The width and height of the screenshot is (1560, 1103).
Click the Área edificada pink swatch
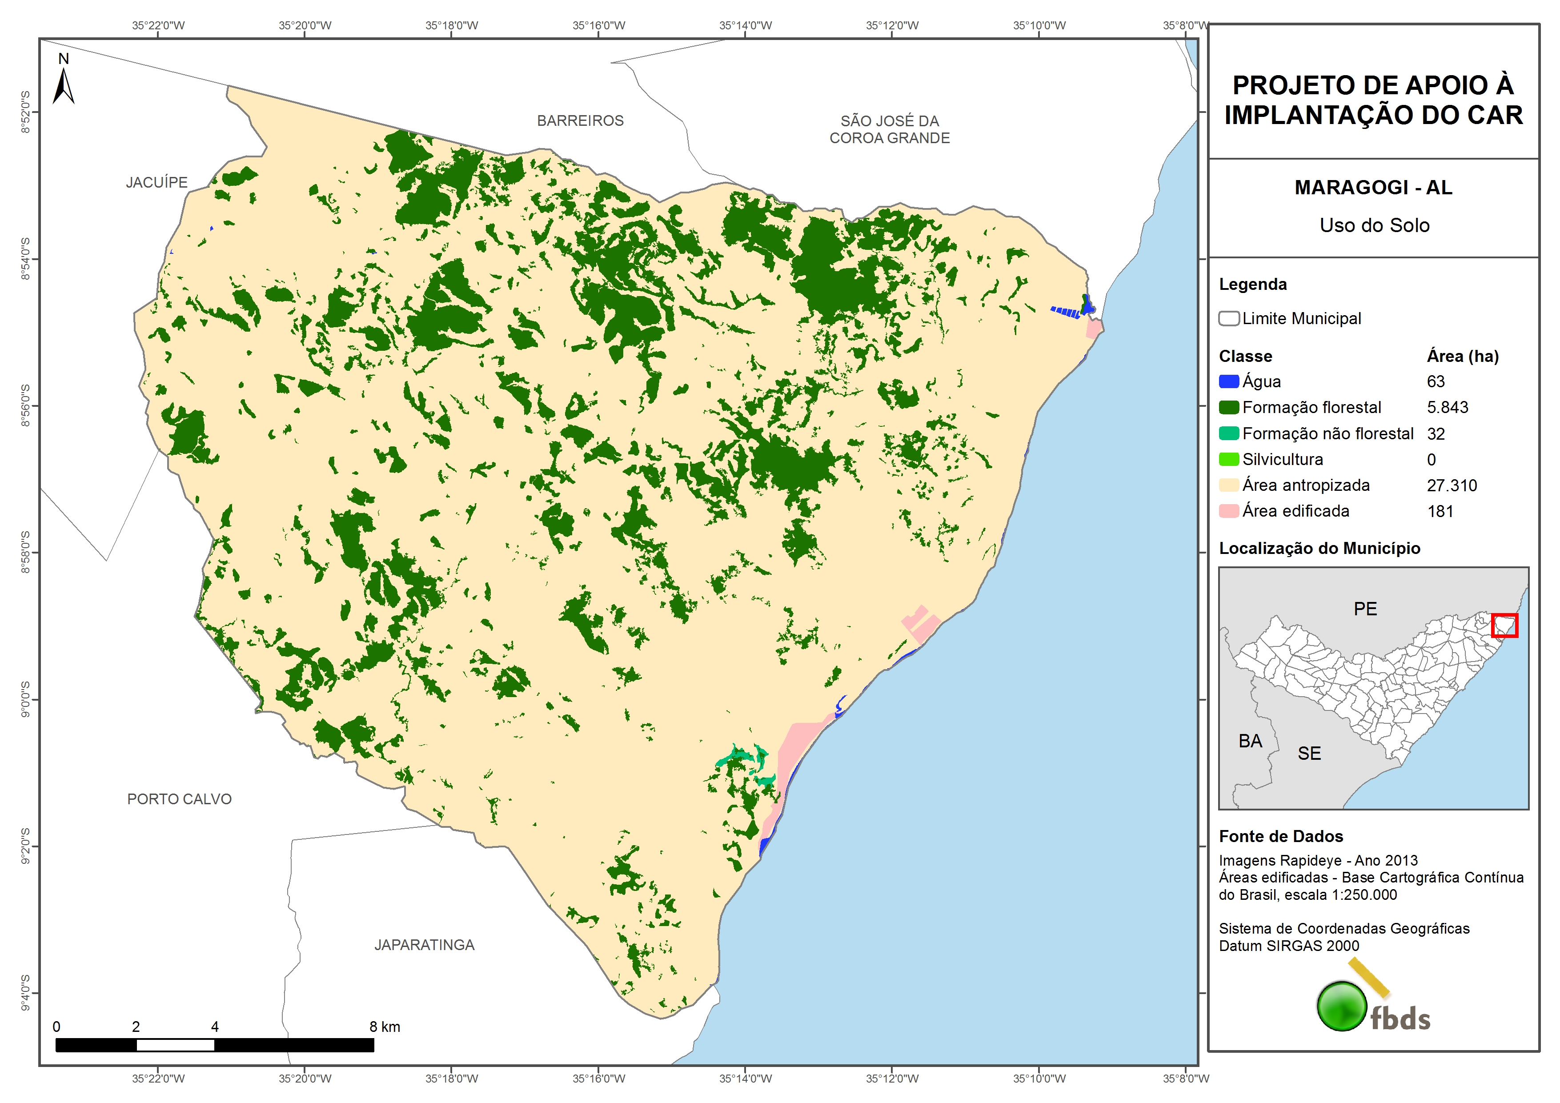pyautogui.click(x=1228, y=511)
